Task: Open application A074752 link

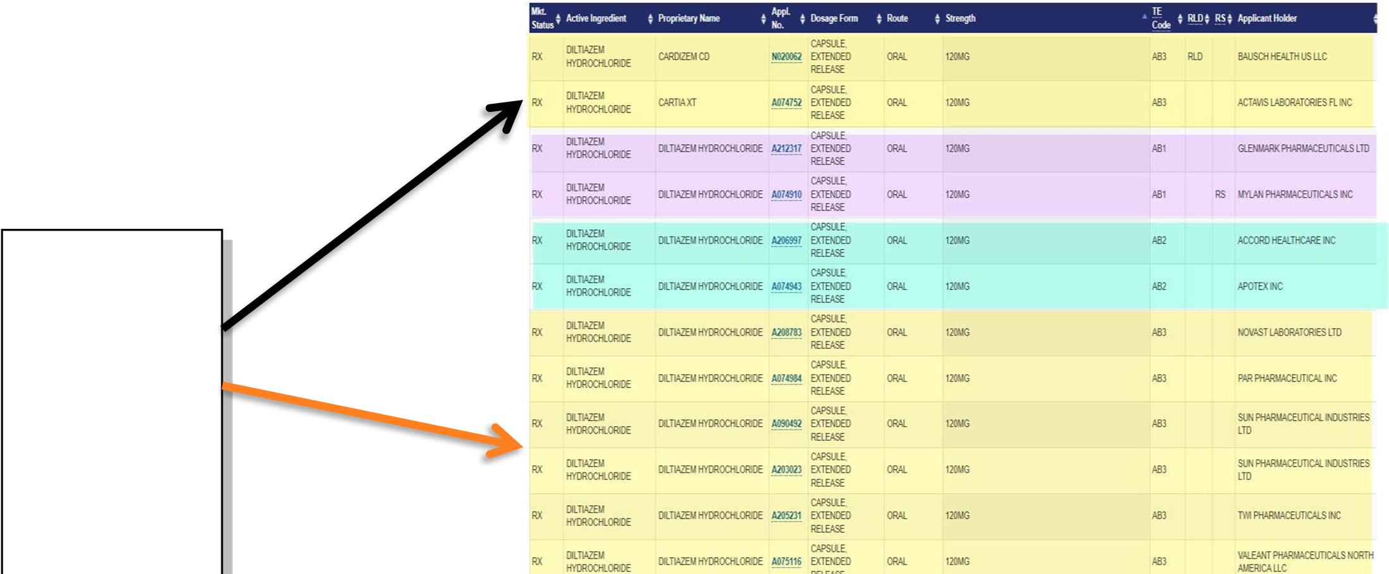Action: point(786,103)
